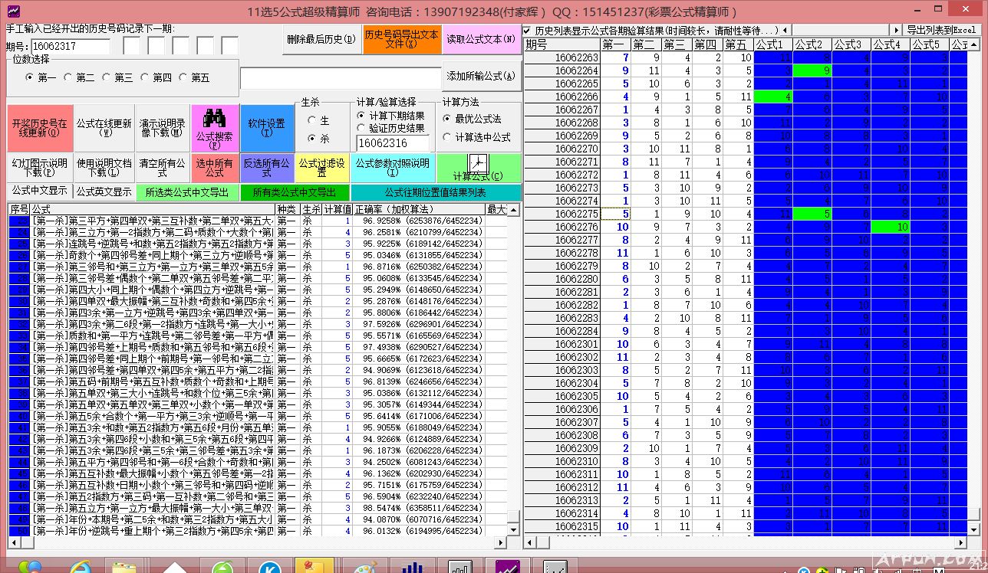Click red 开奖历史号在线更新 button
The height and width of the screenshot is (573, 988).
40,128
